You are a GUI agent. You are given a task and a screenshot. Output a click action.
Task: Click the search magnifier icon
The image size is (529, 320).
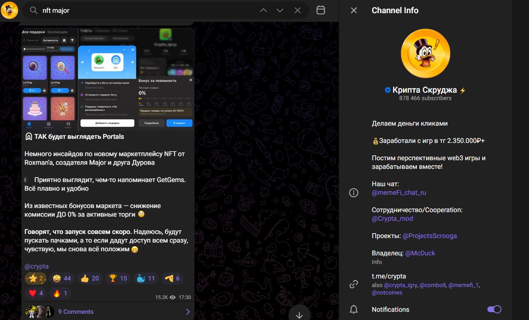pos(34,10)
